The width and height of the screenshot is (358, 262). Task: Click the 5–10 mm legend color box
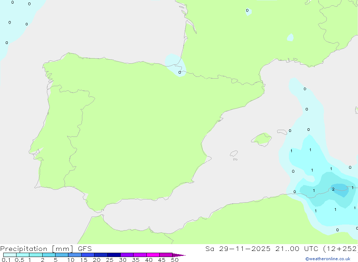tap(62, 255)
